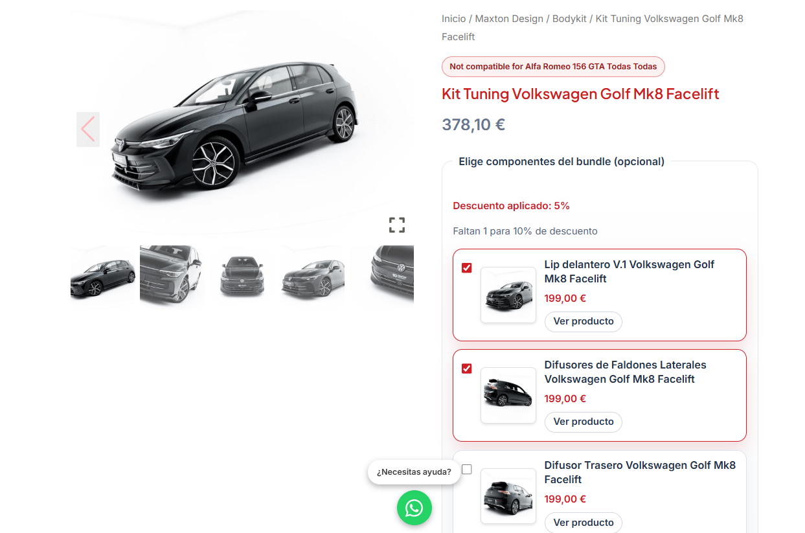Open the Kit Tuning breadcrumb link

(668, 18)
